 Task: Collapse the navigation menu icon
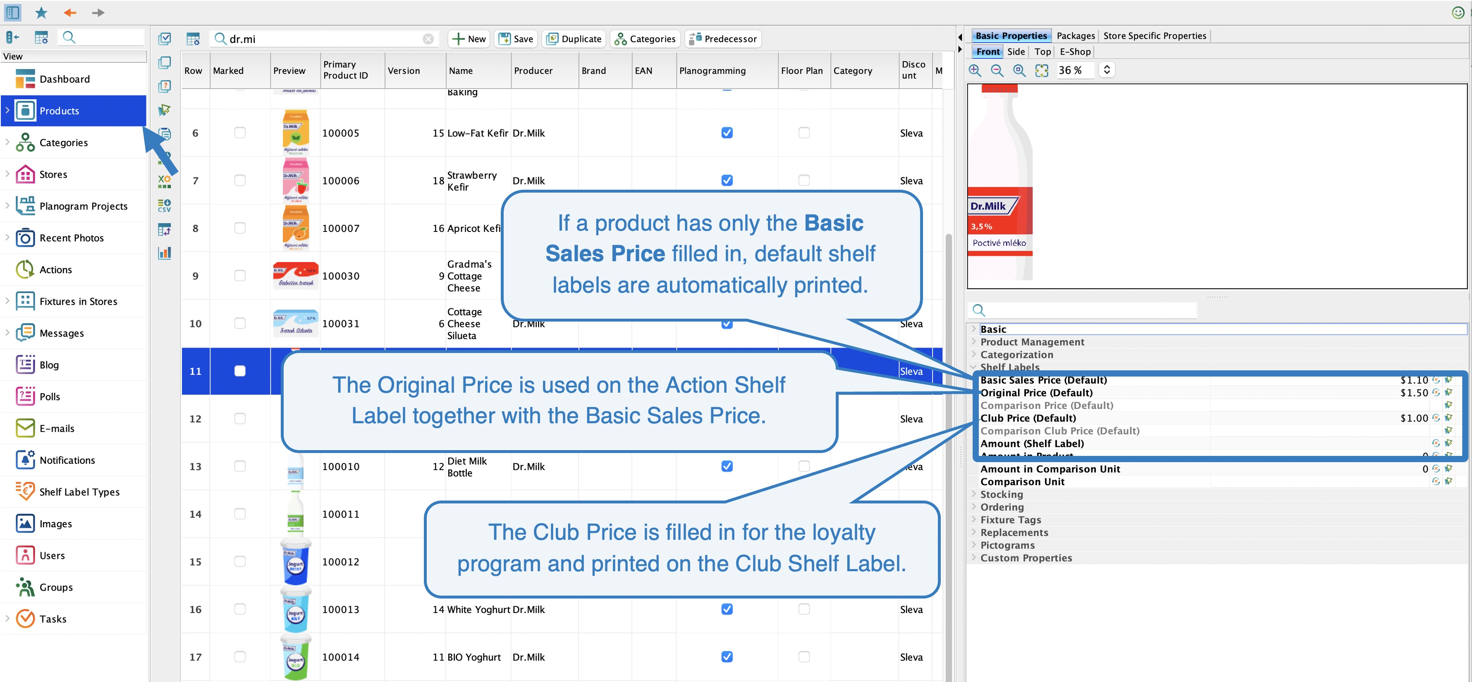point(12,38)
